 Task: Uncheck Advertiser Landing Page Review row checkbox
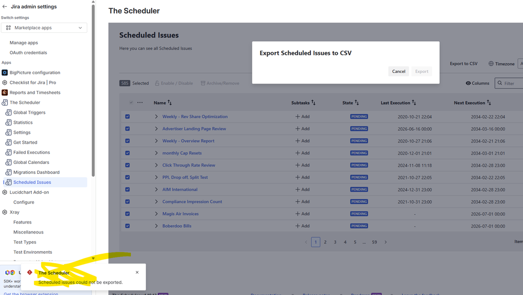tap(127, 129)
